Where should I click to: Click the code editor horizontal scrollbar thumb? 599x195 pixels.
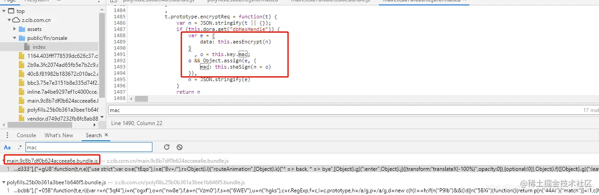click(x=141, y=99)
